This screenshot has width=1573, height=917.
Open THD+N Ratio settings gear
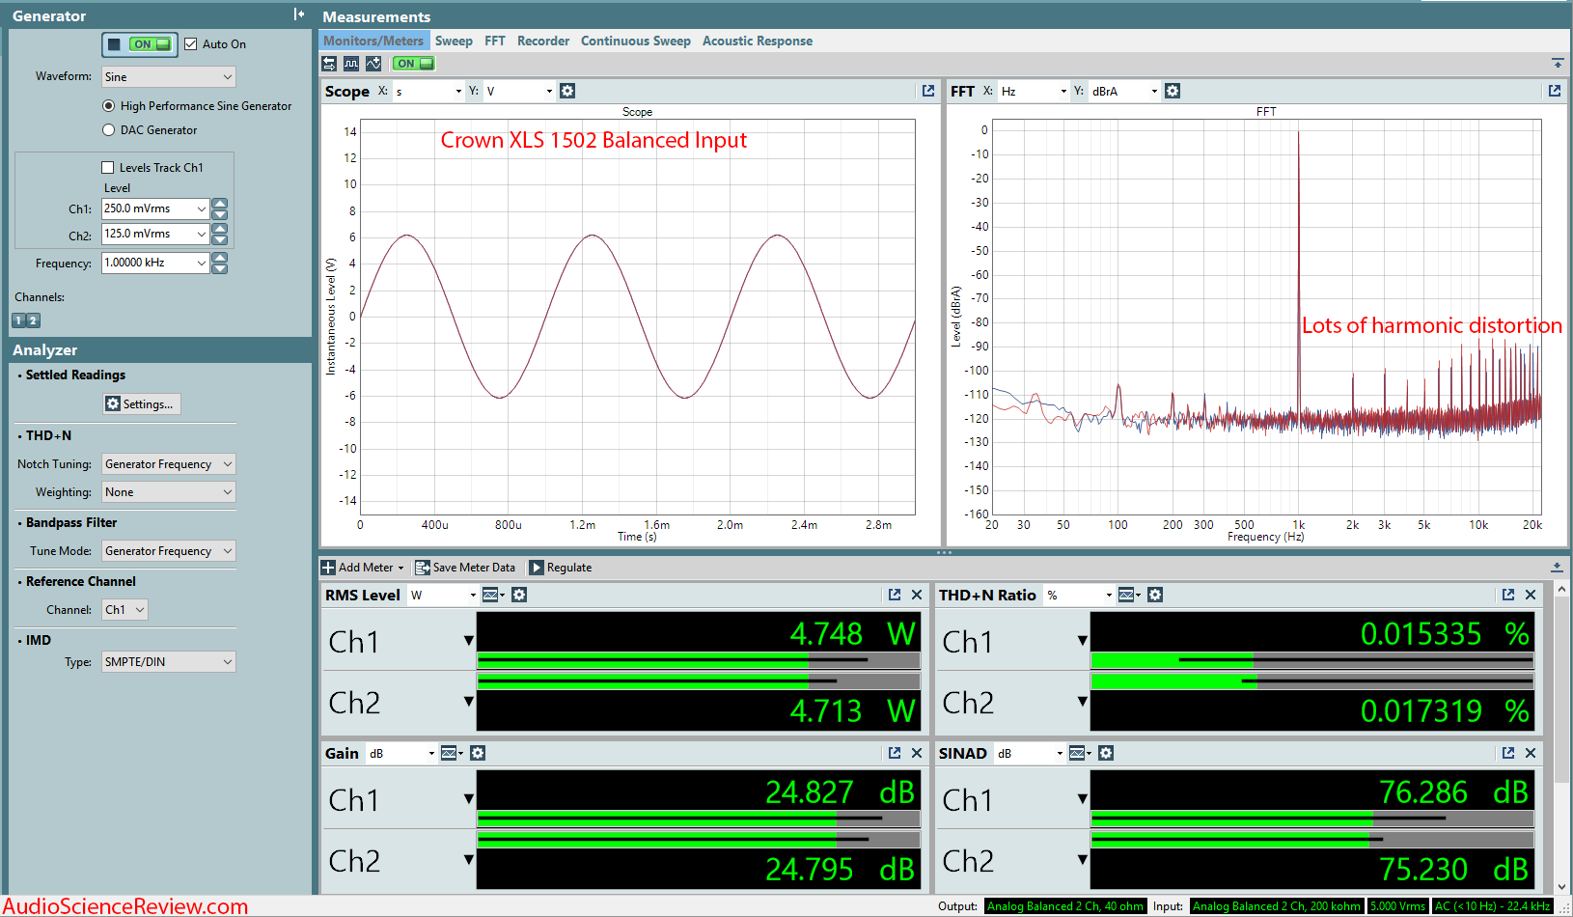(1155, 595)
